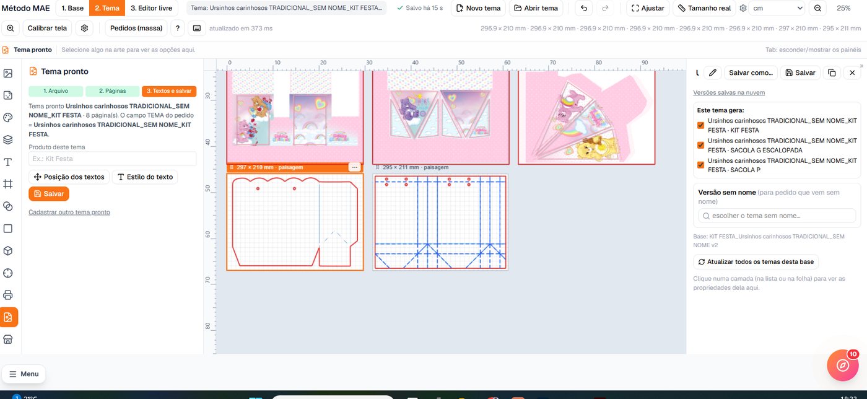The width and height of the screenshot is (867, 399).
Task: Collapse right panel with double-chevron
Action: (x=861, y=66)
